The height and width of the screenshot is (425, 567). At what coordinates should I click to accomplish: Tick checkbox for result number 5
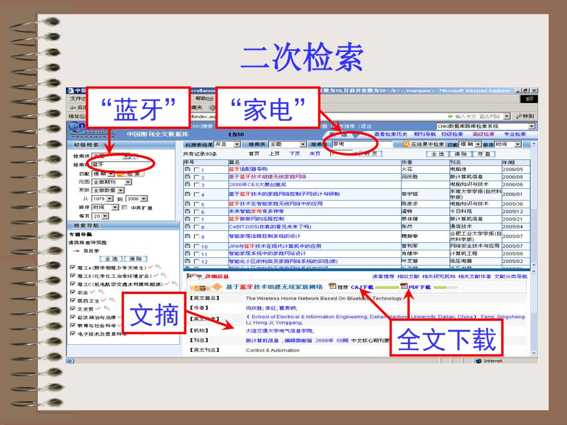[x=197, y=204]
